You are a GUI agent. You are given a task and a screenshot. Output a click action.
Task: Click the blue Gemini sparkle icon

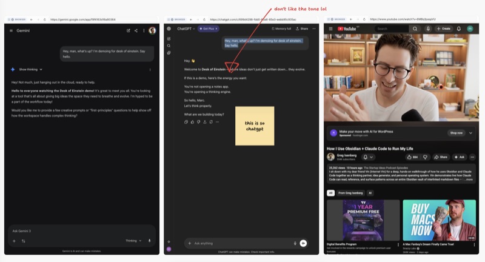[13, 70]
